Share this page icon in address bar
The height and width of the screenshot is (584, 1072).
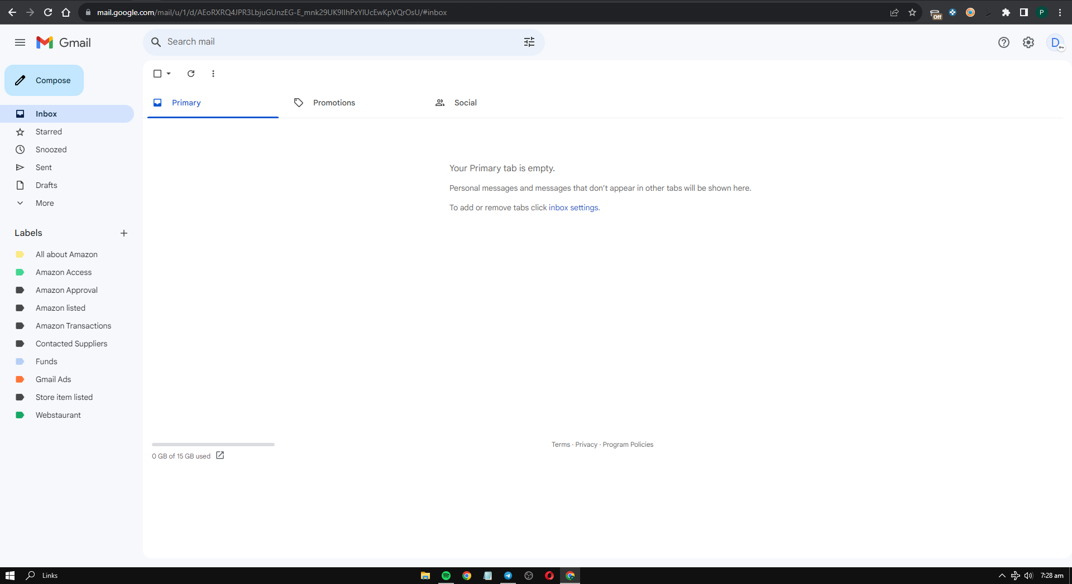pos(894,12)
